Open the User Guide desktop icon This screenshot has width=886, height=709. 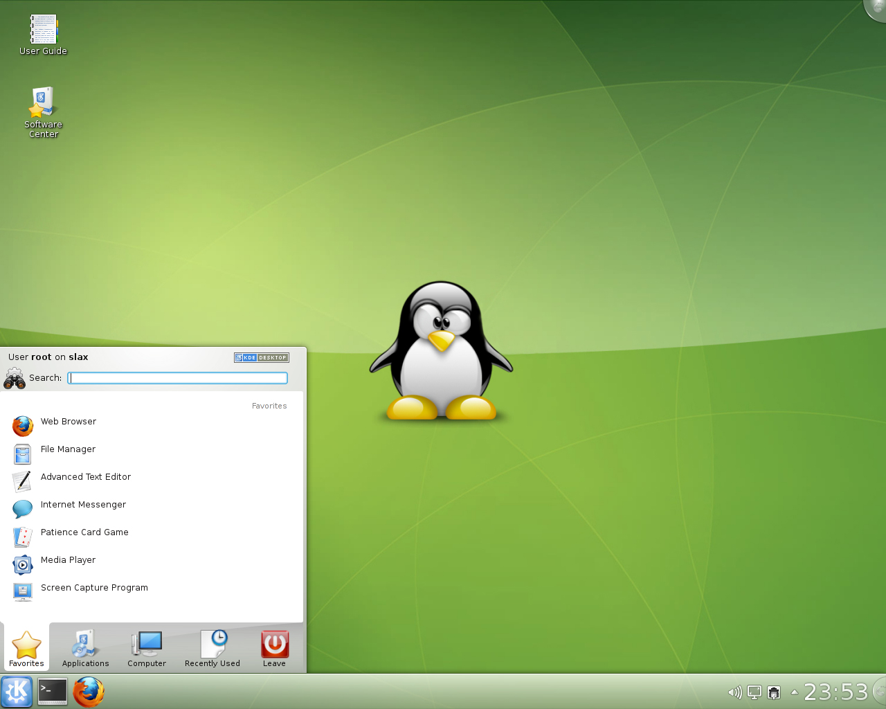[x=43, y=30]
